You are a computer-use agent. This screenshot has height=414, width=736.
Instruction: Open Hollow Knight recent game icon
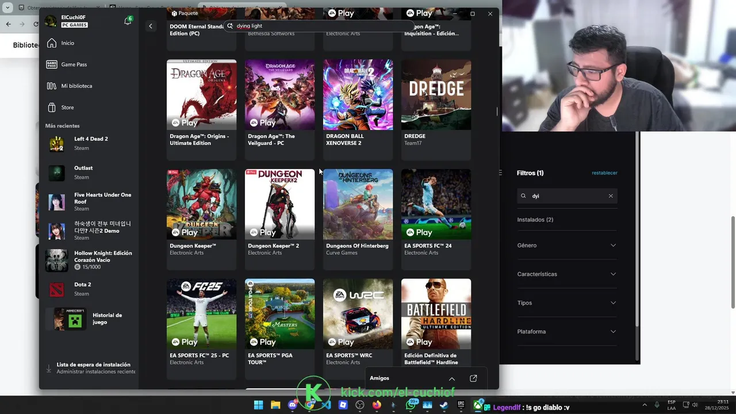pyautogui.click(x=56, y=260)
